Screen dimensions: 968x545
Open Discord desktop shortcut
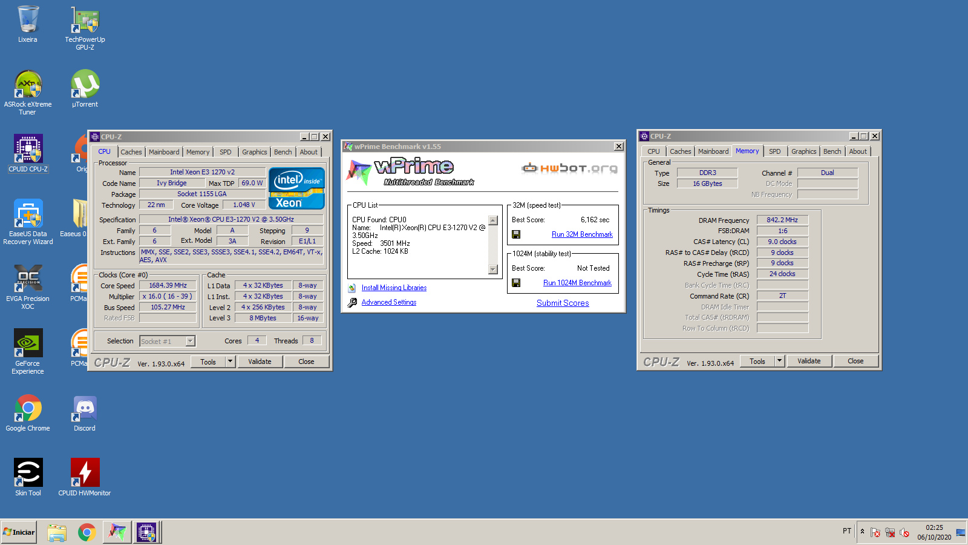[x=85, y=413]
